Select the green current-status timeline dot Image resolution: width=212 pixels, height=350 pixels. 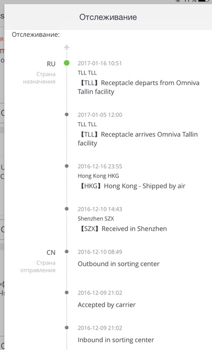[66, 63]
